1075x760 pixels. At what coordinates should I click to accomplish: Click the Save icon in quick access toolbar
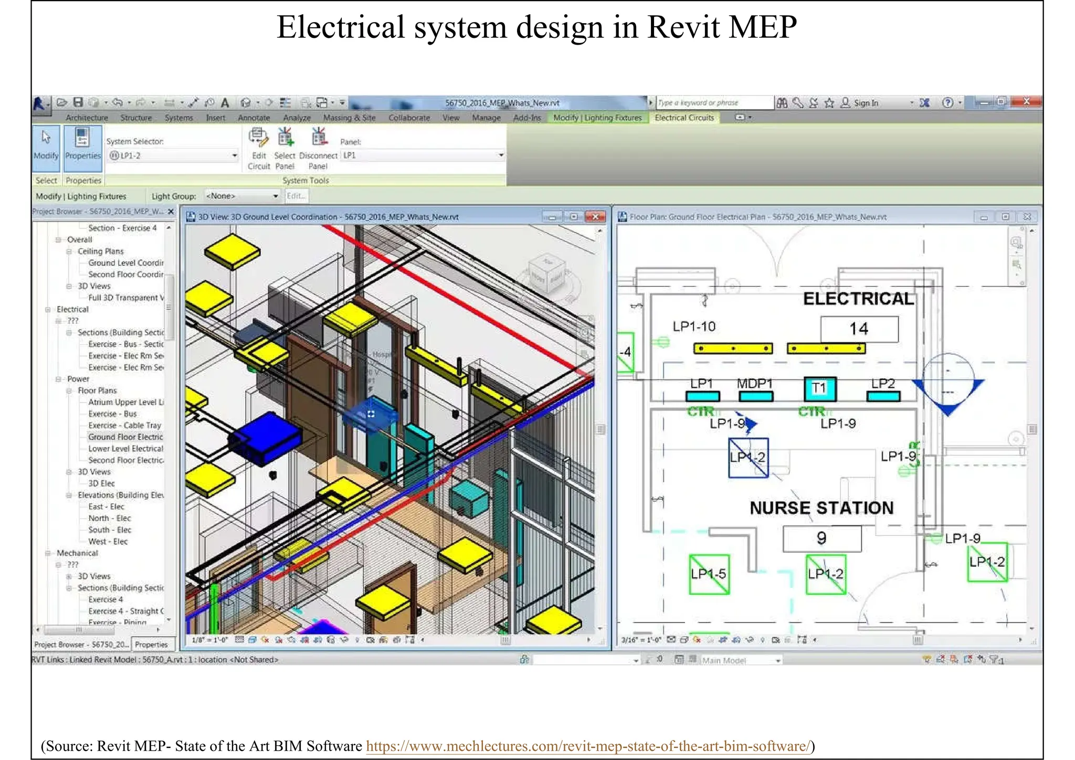pos(78,102)
